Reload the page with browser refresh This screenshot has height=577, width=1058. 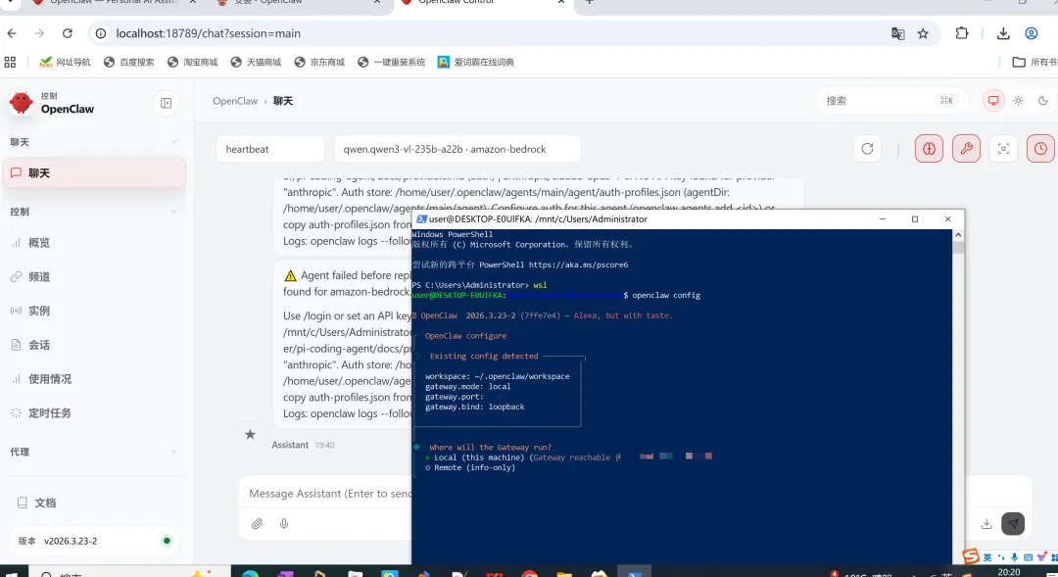point(67,33)
